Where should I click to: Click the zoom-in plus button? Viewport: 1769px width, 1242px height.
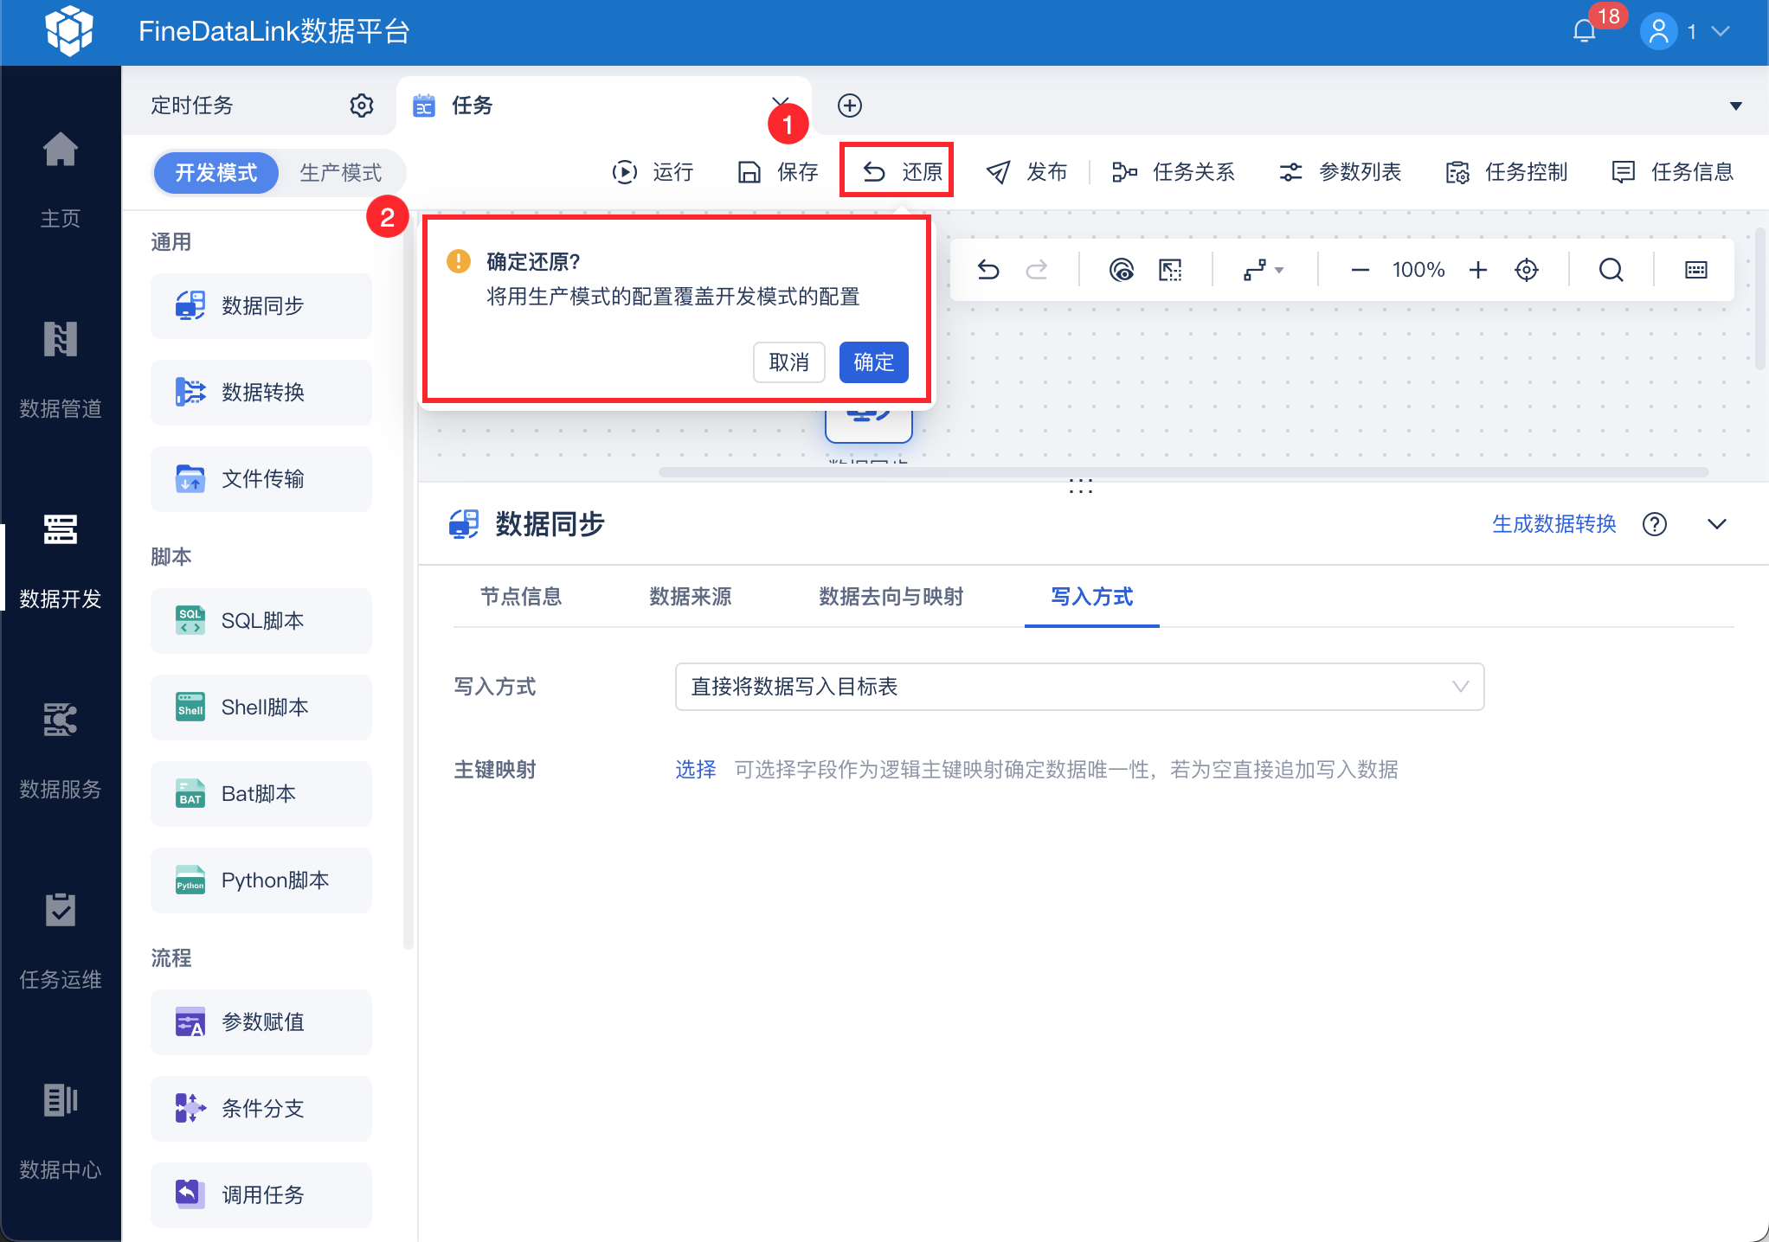click(1478, 271)
